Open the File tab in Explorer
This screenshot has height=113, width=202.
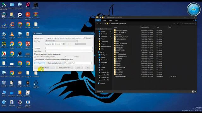[98, 20]
